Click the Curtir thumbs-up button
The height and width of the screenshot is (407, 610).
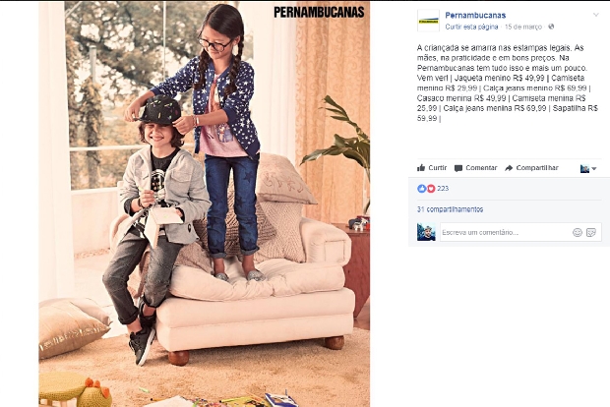point(432,168)
